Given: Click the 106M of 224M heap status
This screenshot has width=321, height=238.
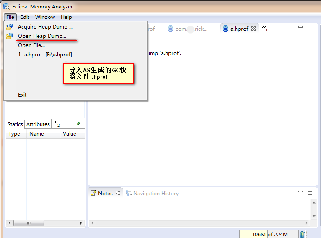Looking at the screenshot, I should click(269, 234).
